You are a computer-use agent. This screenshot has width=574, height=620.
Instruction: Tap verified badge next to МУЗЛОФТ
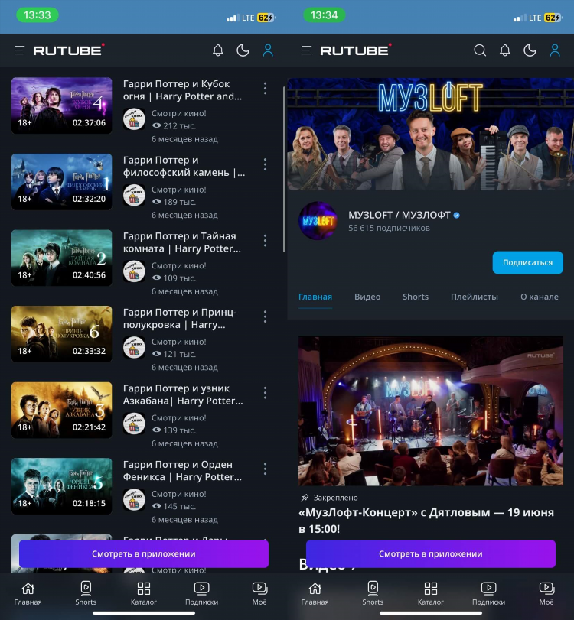tap(456, 215)
